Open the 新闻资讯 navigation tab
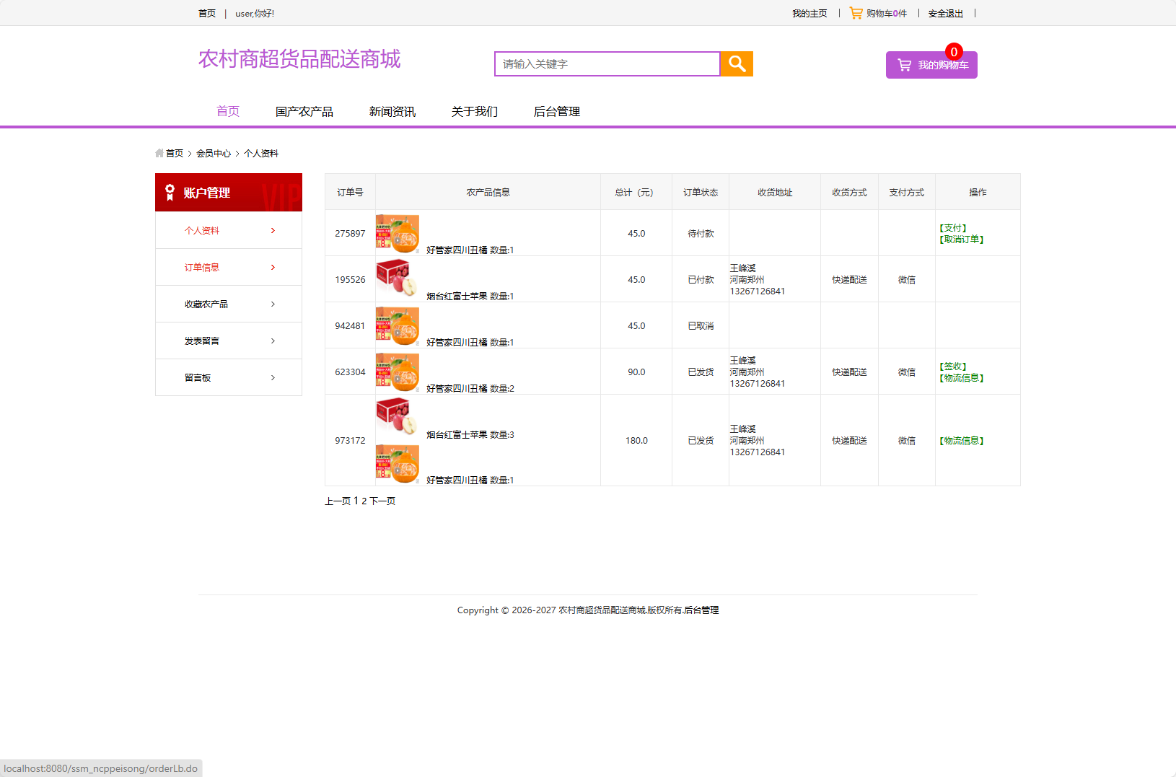The image size is (1176, 777). [x=391, y=111]
